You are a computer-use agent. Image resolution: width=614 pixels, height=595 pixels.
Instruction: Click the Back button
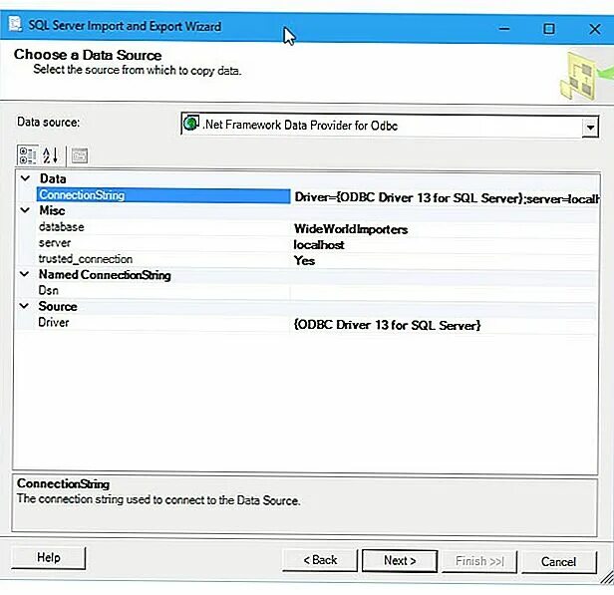tap(320, 560)
